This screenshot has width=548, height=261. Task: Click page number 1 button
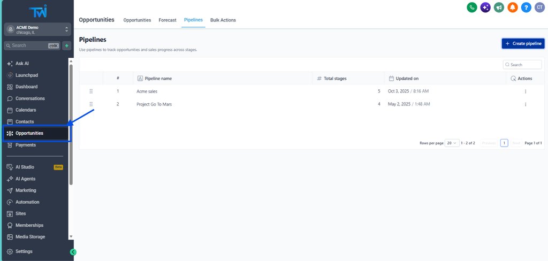coord(504,143)
